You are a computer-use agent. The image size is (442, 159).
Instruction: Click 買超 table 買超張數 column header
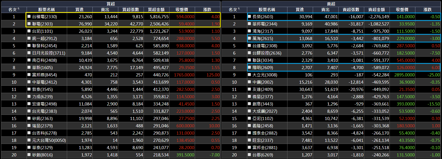point(131,10)
